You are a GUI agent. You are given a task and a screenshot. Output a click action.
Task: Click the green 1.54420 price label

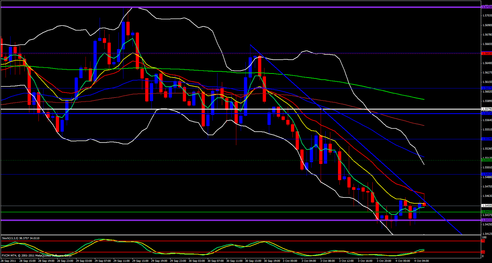point(486,212)
